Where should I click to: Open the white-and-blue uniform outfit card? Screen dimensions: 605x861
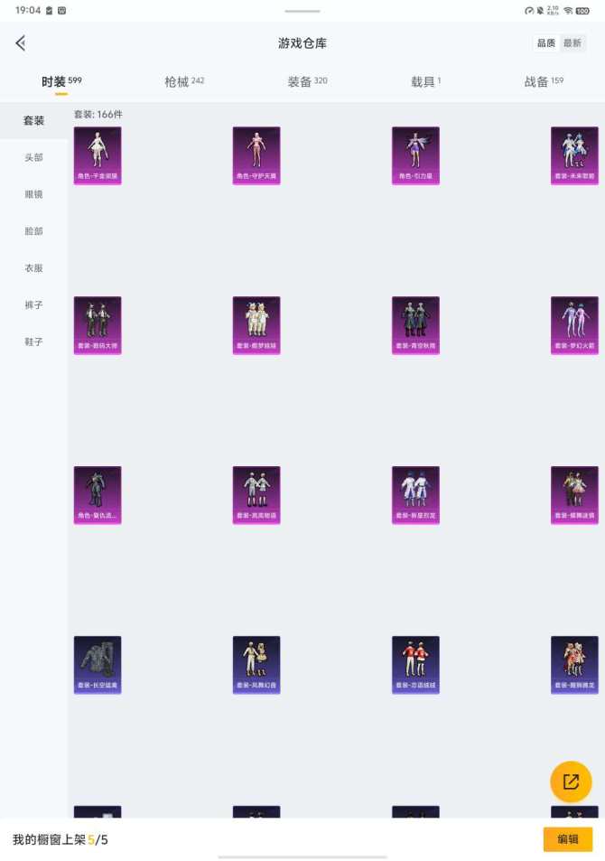(415, 495)
